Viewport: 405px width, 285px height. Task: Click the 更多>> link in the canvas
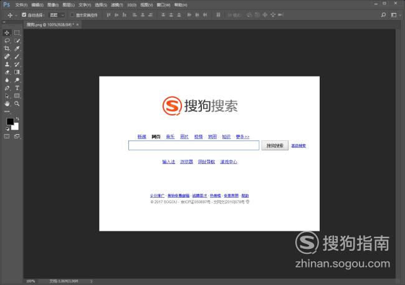point(242,137)
